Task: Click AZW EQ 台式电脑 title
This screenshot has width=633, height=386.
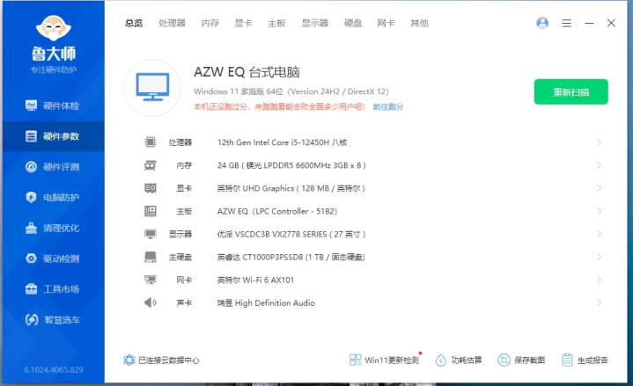Action: click(247, 72)
